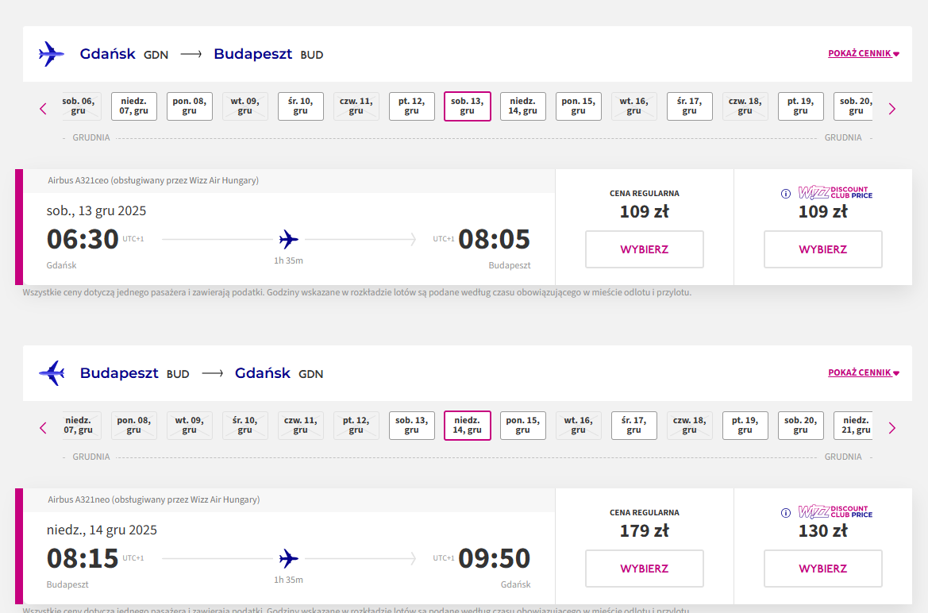928x613 pixels.
Task: Click the outbound flight airplane icon near Gdańsk
Action: click(52, 54)
